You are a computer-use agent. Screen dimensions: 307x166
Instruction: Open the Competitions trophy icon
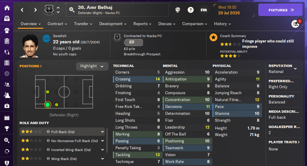coord(7,129)
